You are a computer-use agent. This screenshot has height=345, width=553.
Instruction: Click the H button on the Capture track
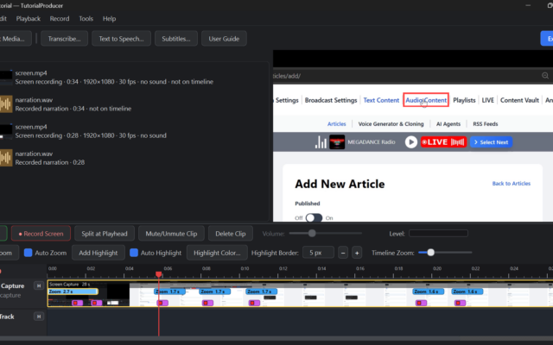pyautogui.click(x=39, y=285)
